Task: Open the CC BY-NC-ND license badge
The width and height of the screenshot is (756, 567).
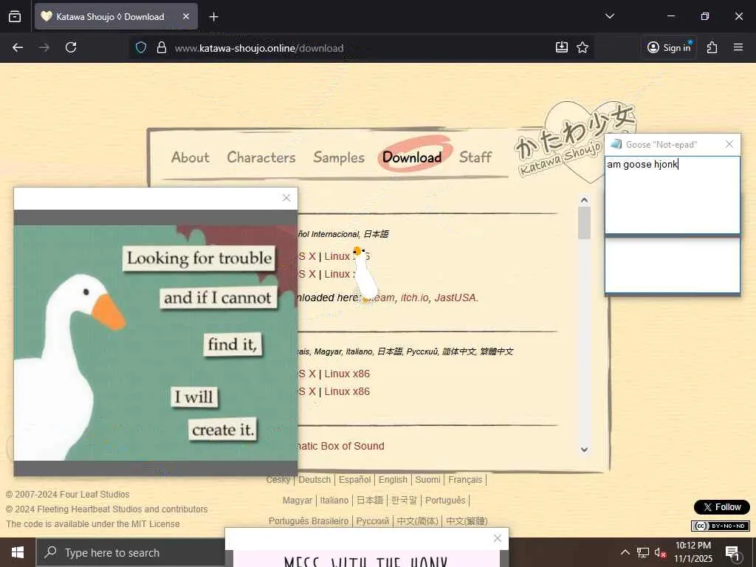Action: (720, 526)
